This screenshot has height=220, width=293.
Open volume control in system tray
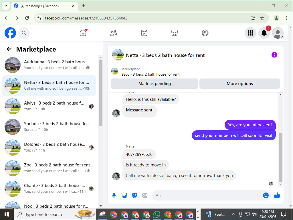(x=254, y=214)
